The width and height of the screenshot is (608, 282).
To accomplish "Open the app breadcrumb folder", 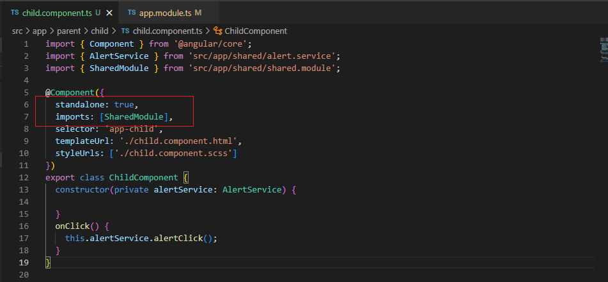I will [x=40, y=31].
